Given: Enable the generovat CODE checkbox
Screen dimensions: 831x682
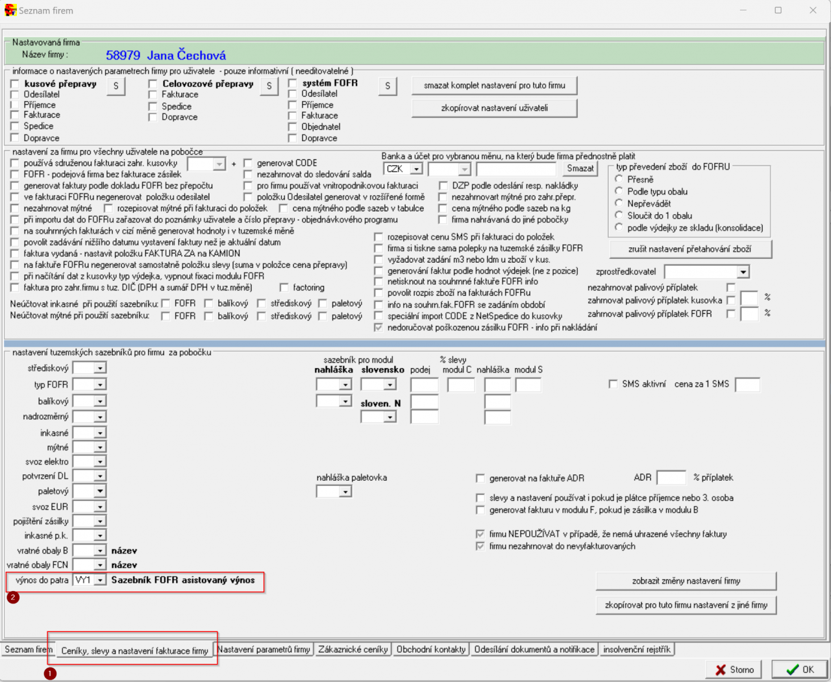Looking at the screenshot, I should point(248,163).
